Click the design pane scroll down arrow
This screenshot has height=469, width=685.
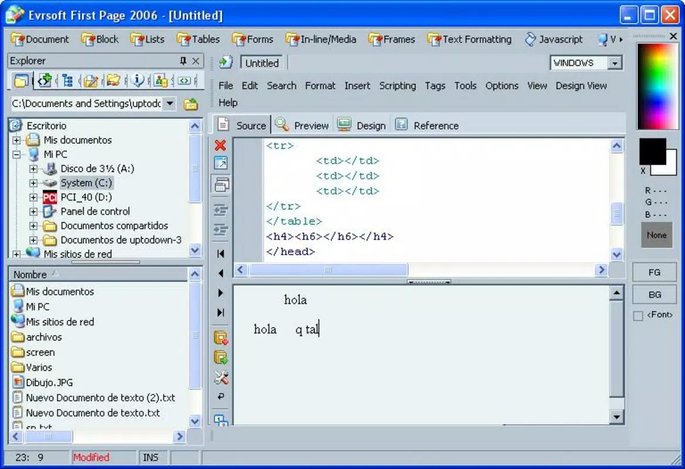coord(616,417)
